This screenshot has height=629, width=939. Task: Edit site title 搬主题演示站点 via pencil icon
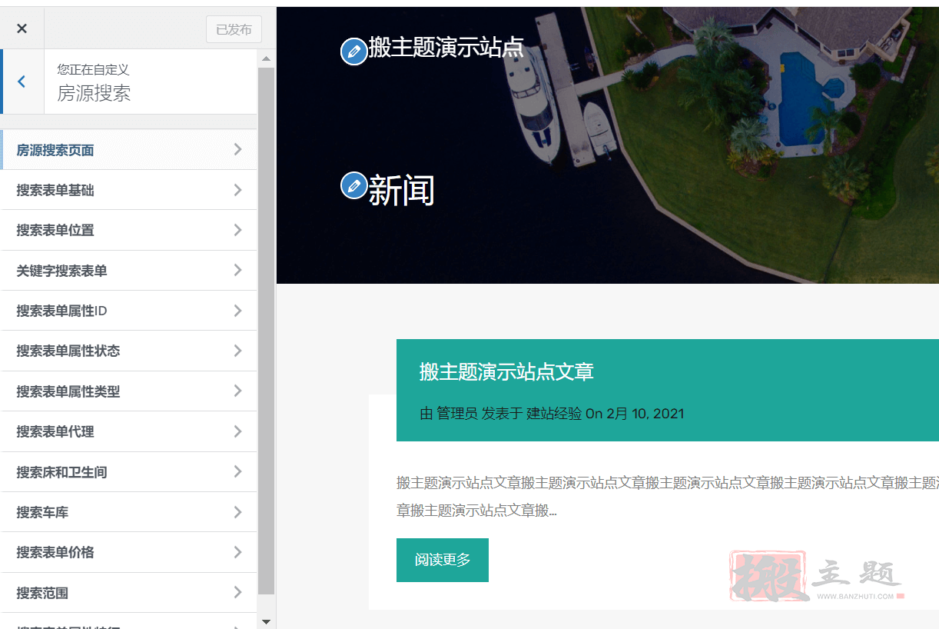coord(353,52)
